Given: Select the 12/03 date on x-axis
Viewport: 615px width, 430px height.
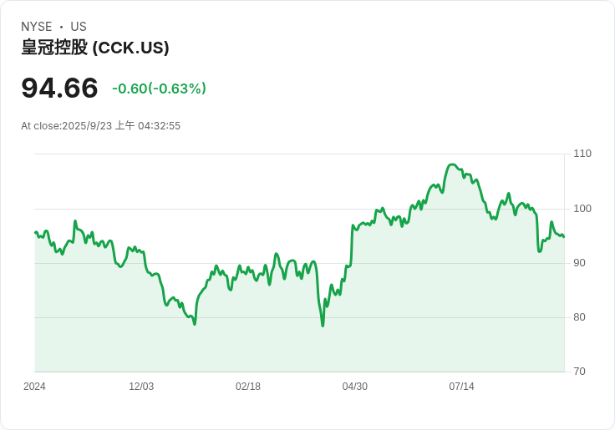Looking at the screenshot, I should [x=141, y=387].
